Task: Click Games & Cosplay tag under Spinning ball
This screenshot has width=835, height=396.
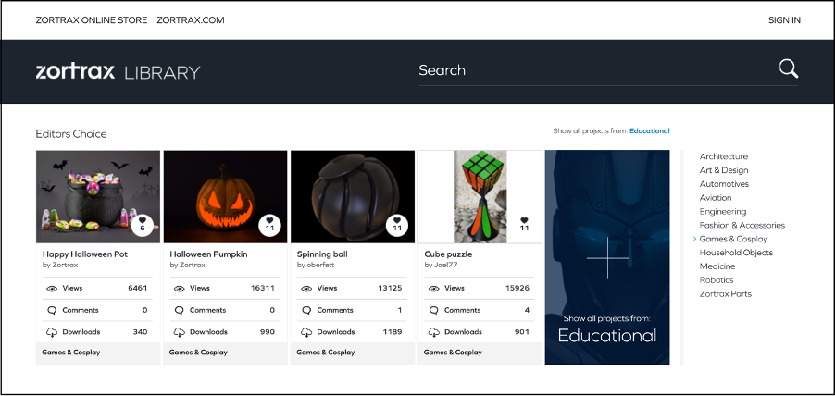Action: [325, 353]
